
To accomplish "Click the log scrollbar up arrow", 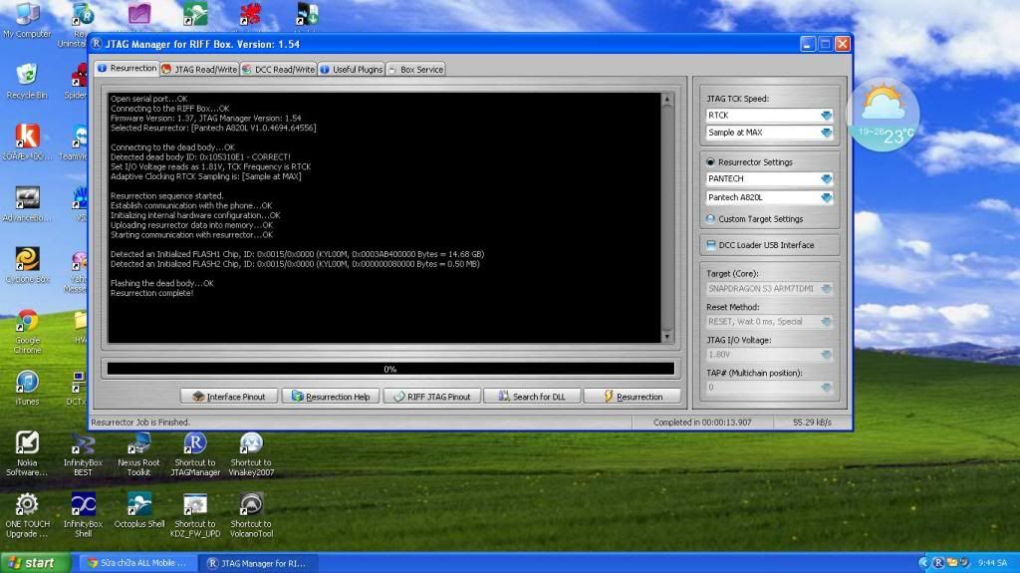I will [666, 99].
